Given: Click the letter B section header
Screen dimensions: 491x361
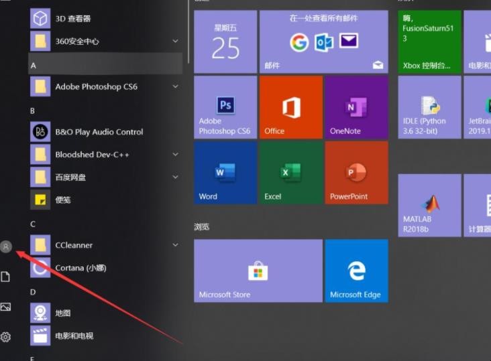Looking at the screenshot, I should click(x=33, y=111).
